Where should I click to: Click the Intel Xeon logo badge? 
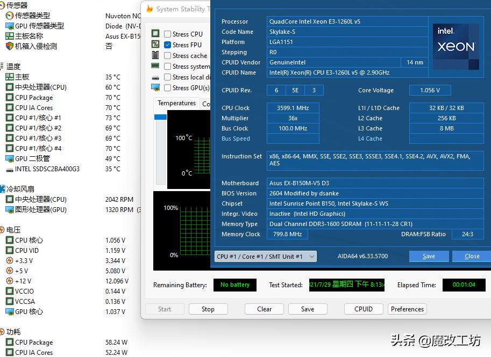[456, 47]
